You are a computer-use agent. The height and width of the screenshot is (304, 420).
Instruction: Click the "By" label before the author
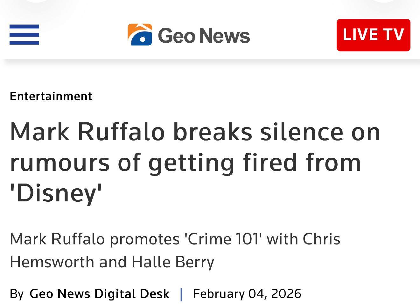pyautogui.click(x=17, y=294)
